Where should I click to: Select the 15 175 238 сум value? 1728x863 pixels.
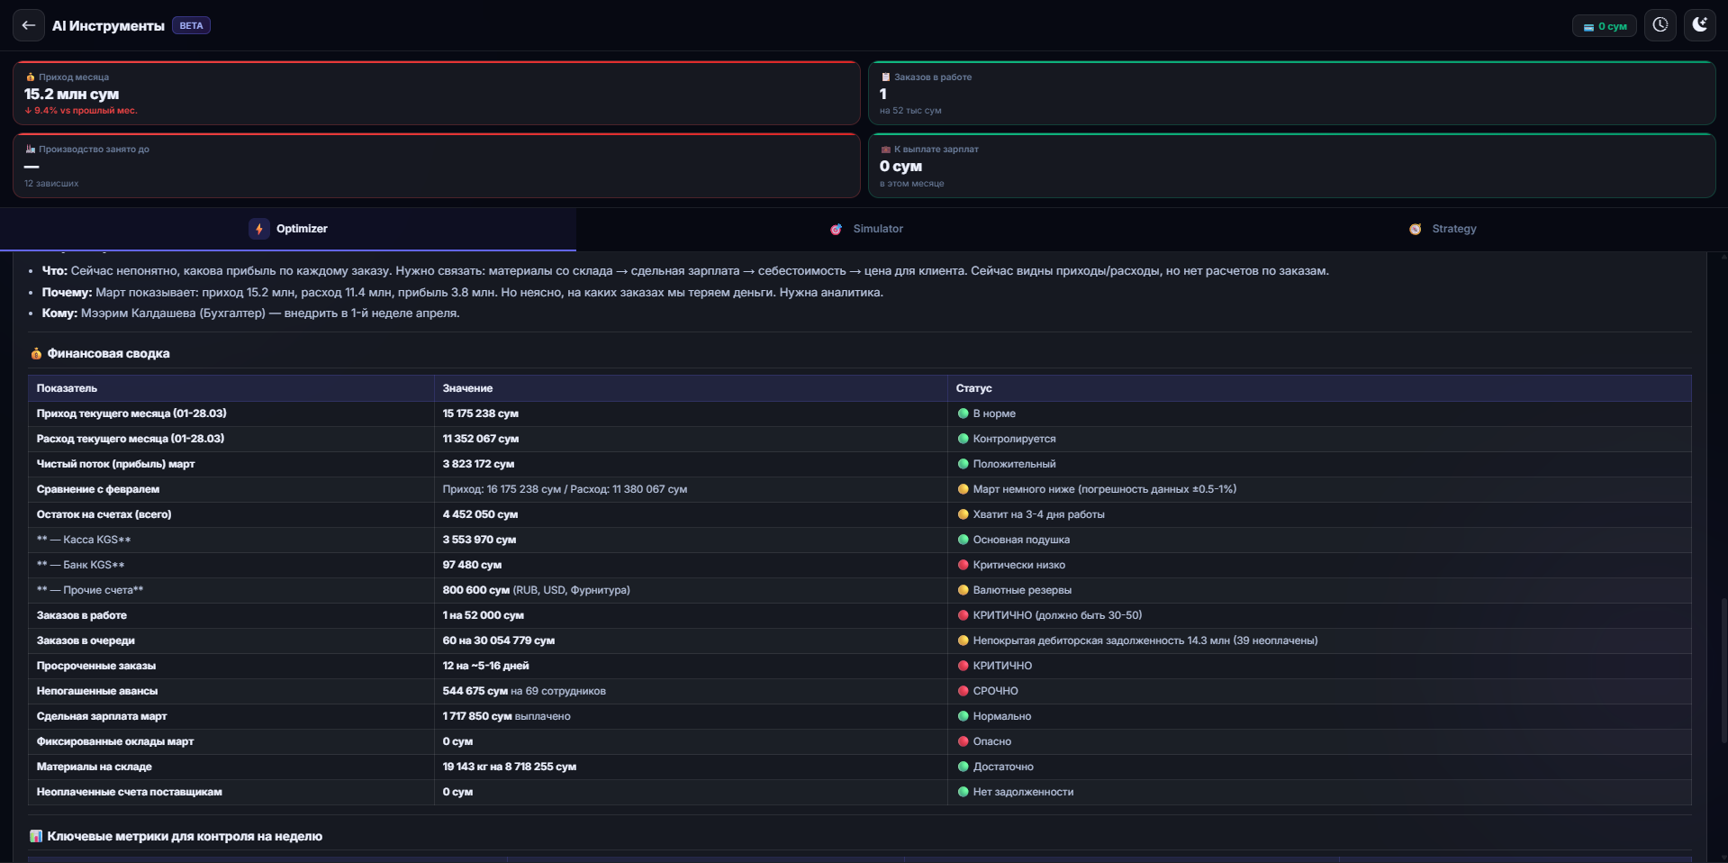[x=480, y=413]
